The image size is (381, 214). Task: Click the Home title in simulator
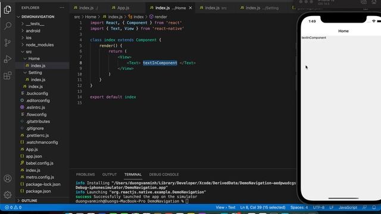point(343,31)
